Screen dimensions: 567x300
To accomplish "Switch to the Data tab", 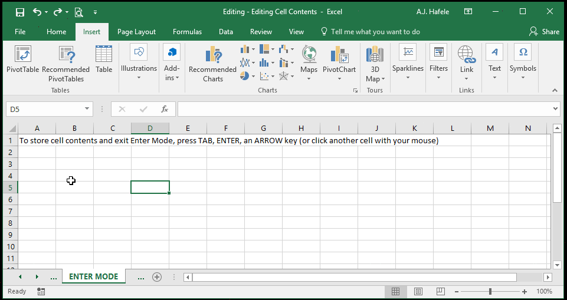I will pyautogui.click(x=226, y=32).
